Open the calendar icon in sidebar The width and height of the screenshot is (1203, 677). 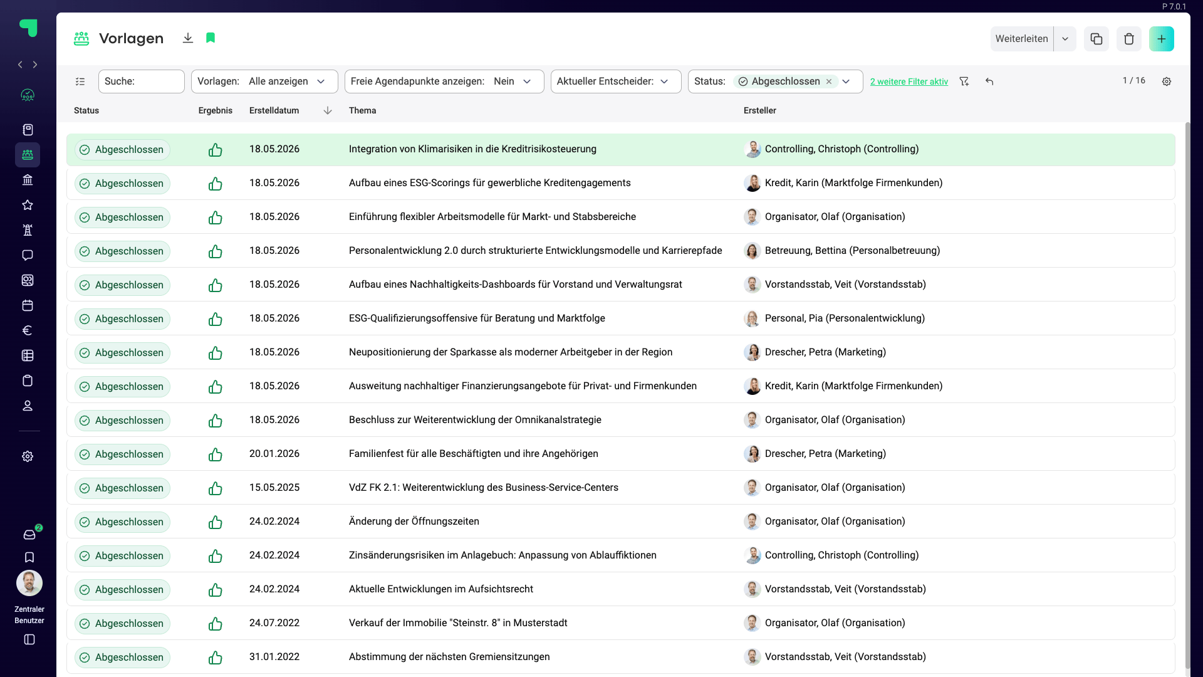(28, 305)
